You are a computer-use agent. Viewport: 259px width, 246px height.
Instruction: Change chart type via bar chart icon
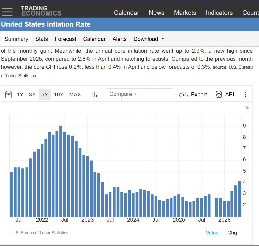click(95, 94)
